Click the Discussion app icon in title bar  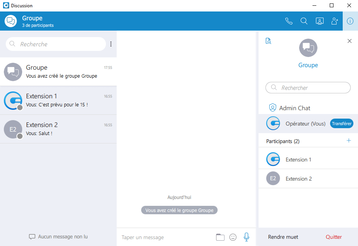6,5
